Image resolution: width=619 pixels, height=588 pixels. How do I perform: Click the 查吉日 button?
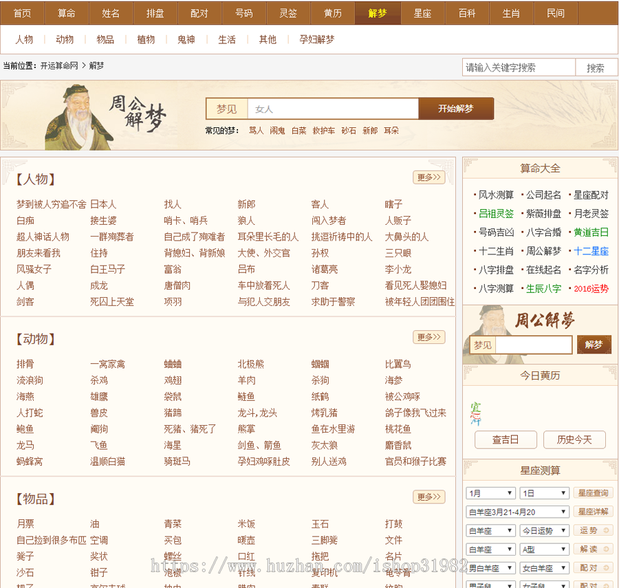505,439
